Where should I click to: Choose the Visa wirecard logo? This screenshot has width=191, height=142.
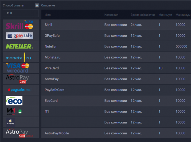click(17, 68)
